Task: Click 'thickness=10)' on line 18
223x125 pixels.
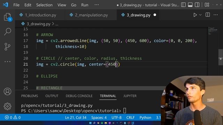Action: coord(71,47)
